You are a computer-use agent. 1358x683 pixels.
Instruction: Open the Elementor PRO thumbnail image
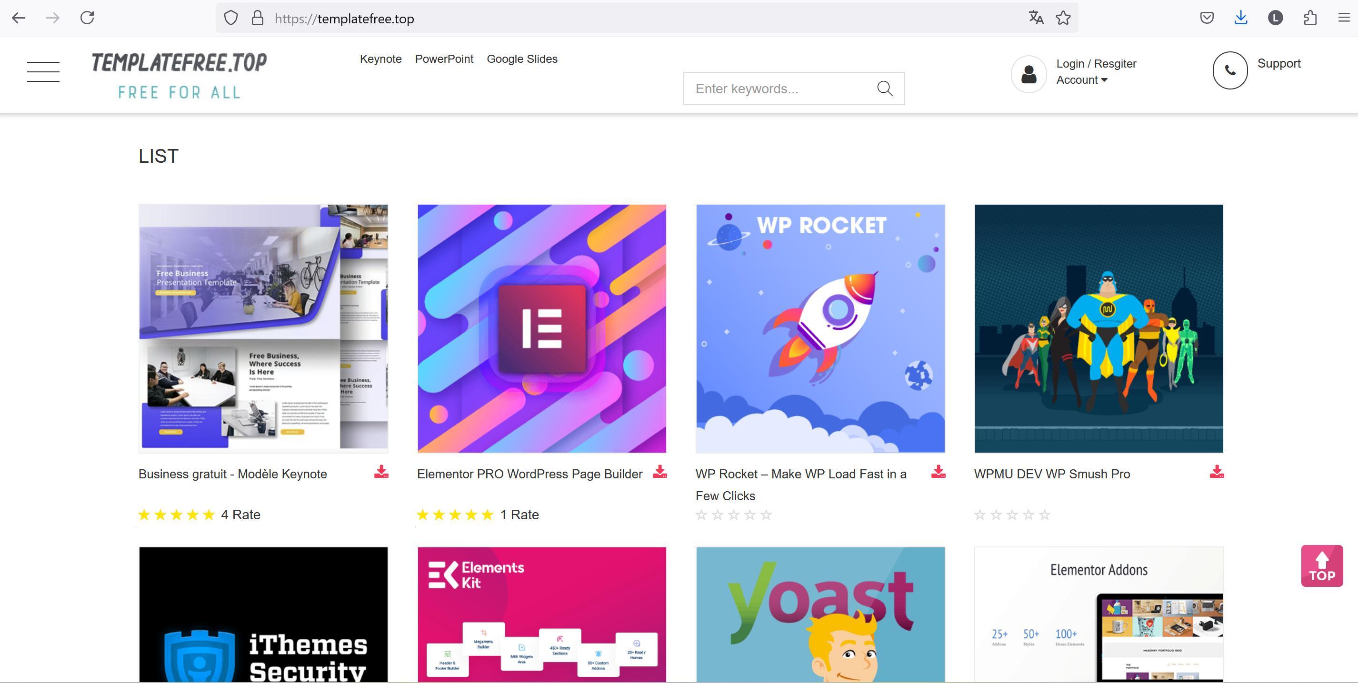541,328
